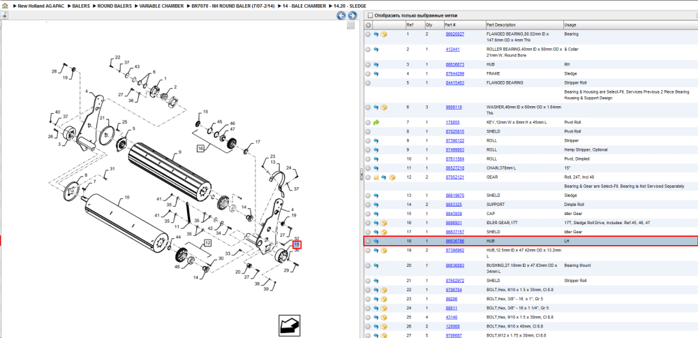Toggle the round selector for the FRAME row
698x338 pixels.
[x=368, y=73]
